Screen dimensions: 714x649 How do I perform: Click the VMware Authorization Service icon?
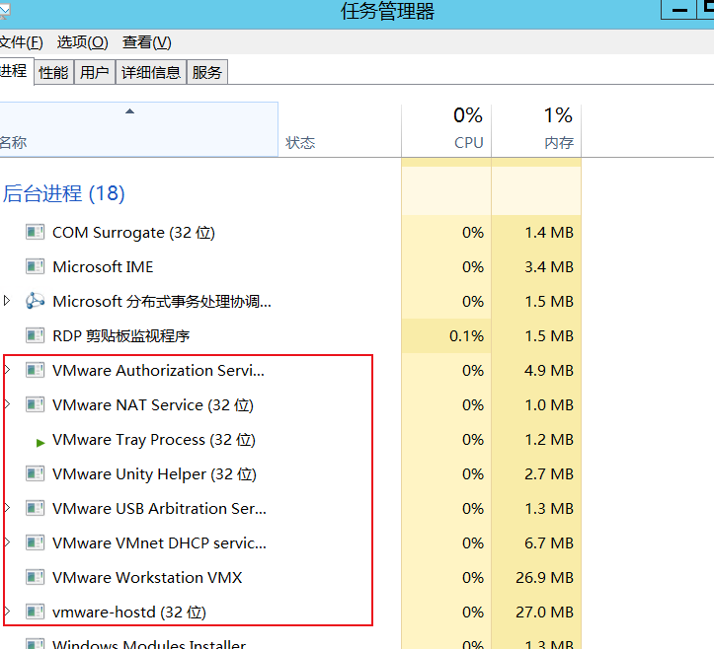point(35,370)
